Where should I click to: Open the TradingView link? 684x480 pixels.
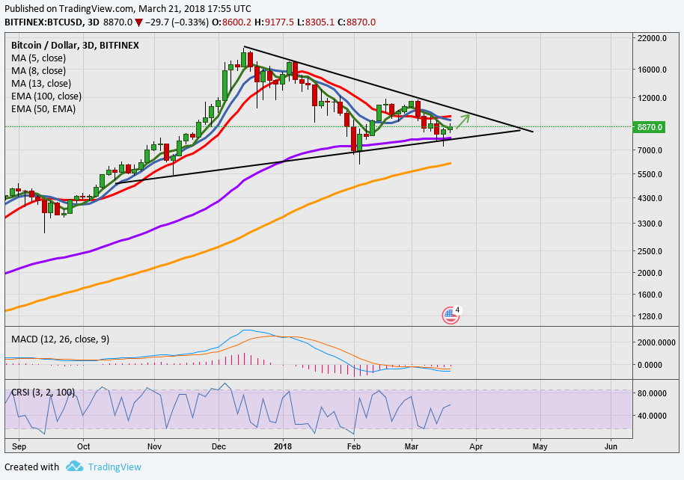[114, 467]
